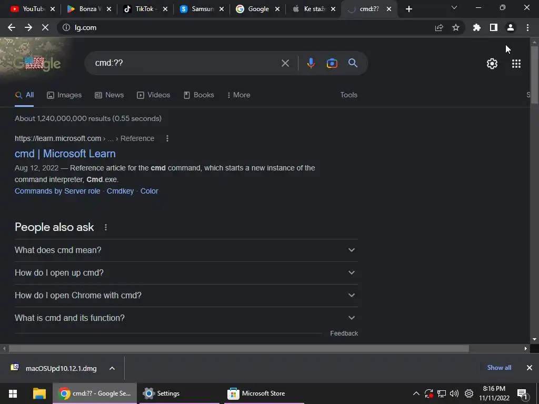Switch to Microsoft Store in taskbar
The image size is (539, 404).
pos(264,393)
